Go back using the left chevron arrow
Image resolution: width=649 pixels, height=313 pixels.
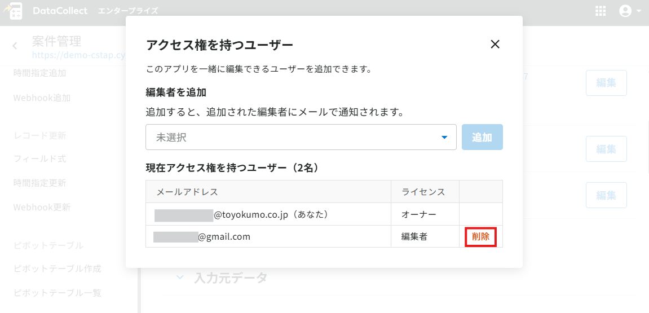[15, 46]
